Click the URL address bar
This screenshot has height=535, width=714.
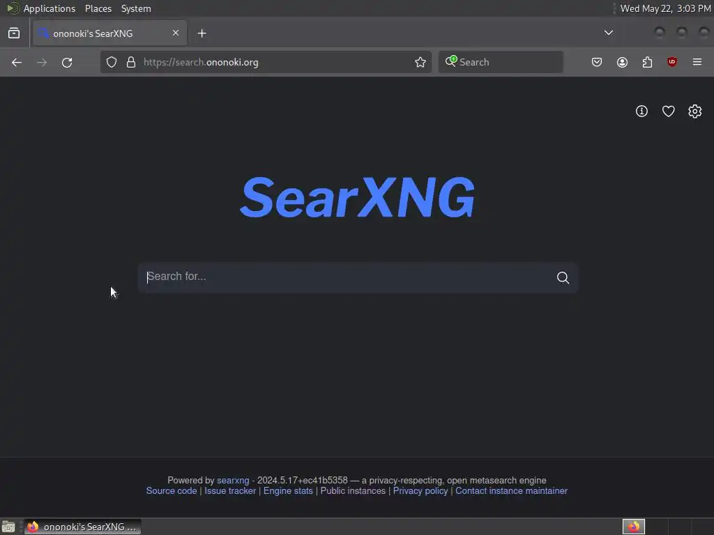[266, 62]
